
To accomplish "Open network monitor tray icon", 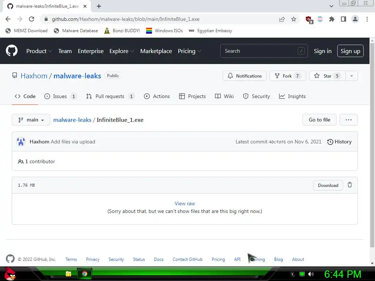I will [x=302, y=274].
